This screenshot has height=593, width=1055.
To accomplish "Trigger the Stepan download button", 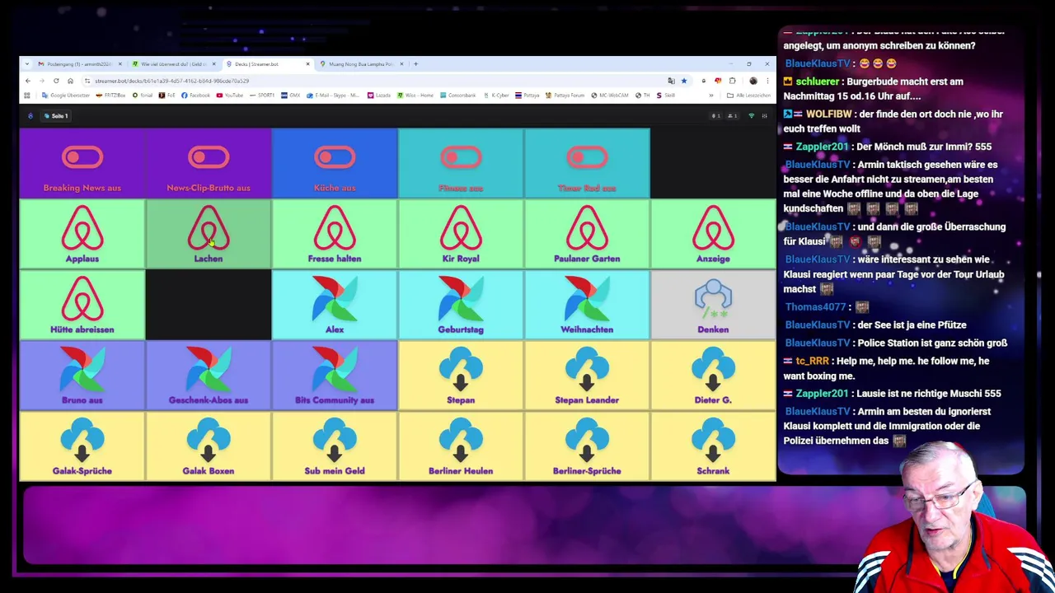I will coord(461,376).
